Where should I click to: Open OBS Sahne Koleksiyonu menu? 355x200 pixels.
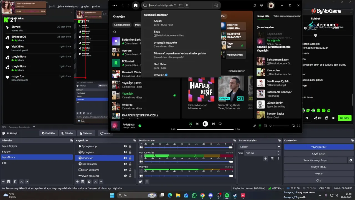68,6
